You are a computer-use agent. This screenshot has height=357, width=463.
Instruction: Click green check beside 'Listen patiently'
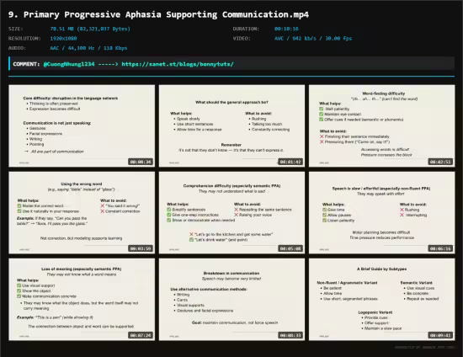click(324, 221)
